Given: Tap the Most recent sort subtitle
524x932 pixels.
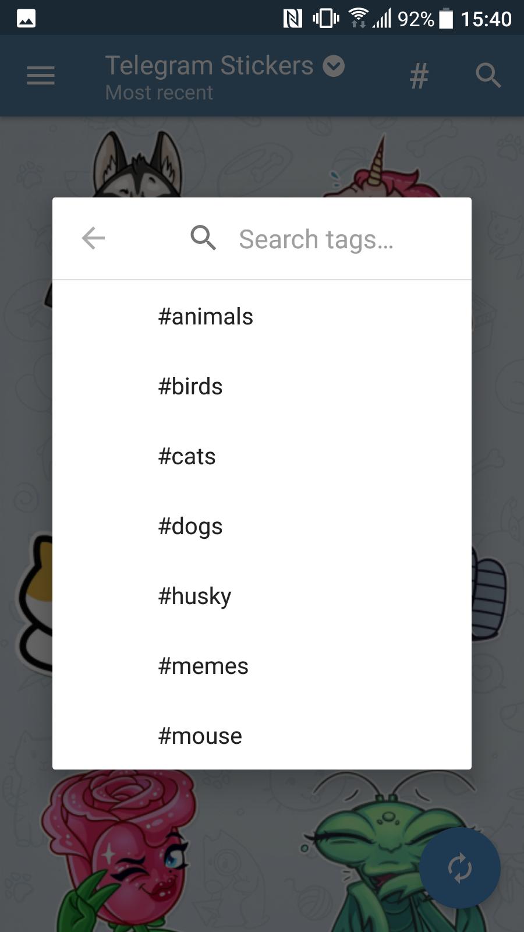Looking at the screenshot, I should [159, 93].
